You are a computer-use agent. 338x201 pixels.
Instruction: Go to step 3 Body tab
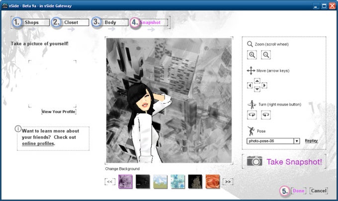[110, 22]
